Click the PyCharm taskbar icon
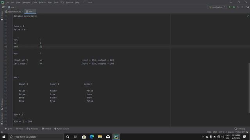Viewport: 250px width, 140px height. (x=116, y=137)
